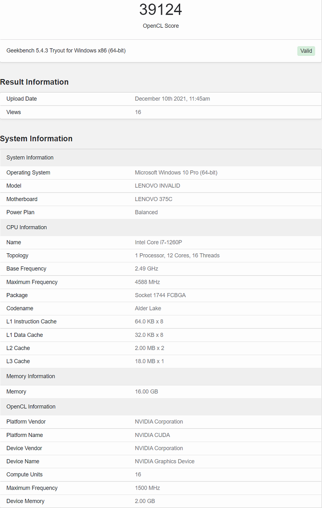Click the Memory Information section header

[x=161, y=377]
